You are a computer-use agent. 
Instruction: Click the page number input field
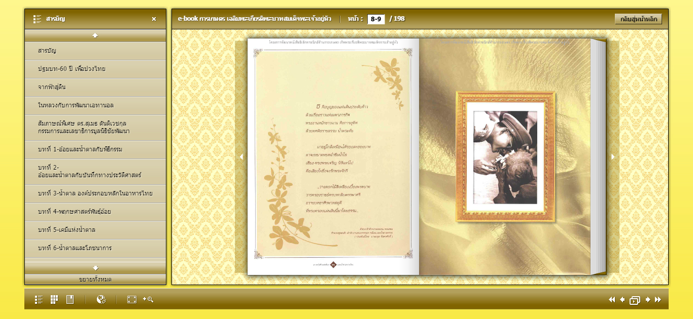[x=376, y=19]
